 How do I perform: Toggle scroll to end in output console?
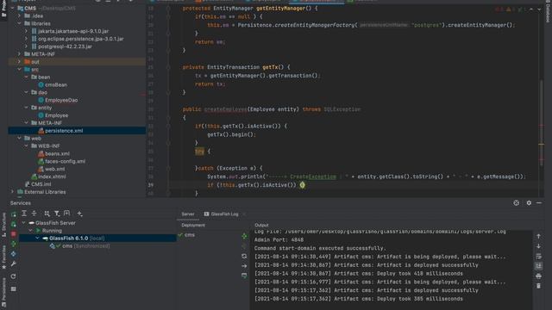click(538, 266)
